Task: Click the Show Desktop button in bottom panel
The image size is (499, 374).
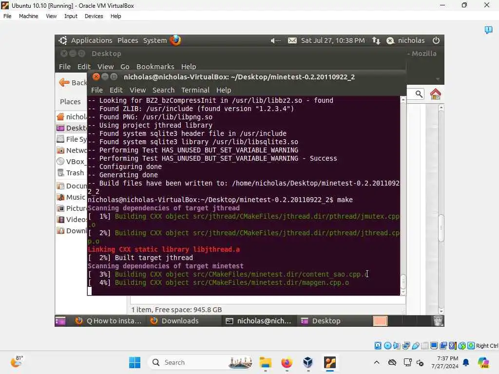Action: (60, 321)
